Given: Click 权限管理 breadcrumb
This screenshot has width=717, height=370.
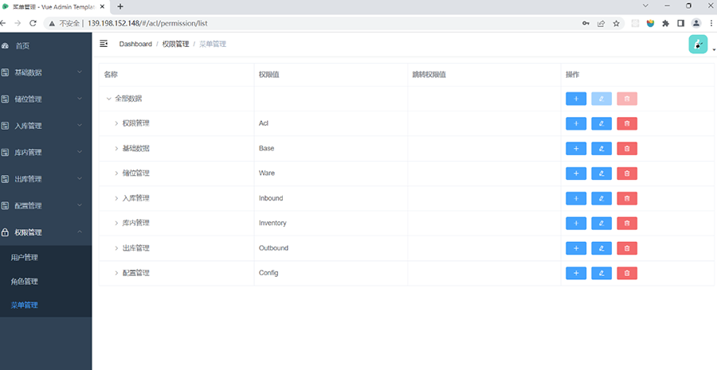Looking at the screenshot, I should click(x=175, y=44).
